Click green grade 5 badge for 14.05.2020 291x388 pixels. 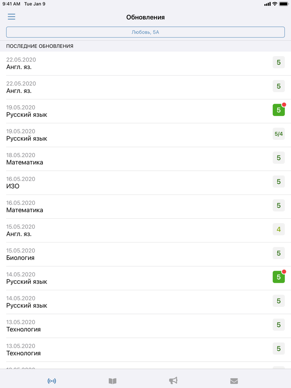pyautogui.click(x=279, y=277)
